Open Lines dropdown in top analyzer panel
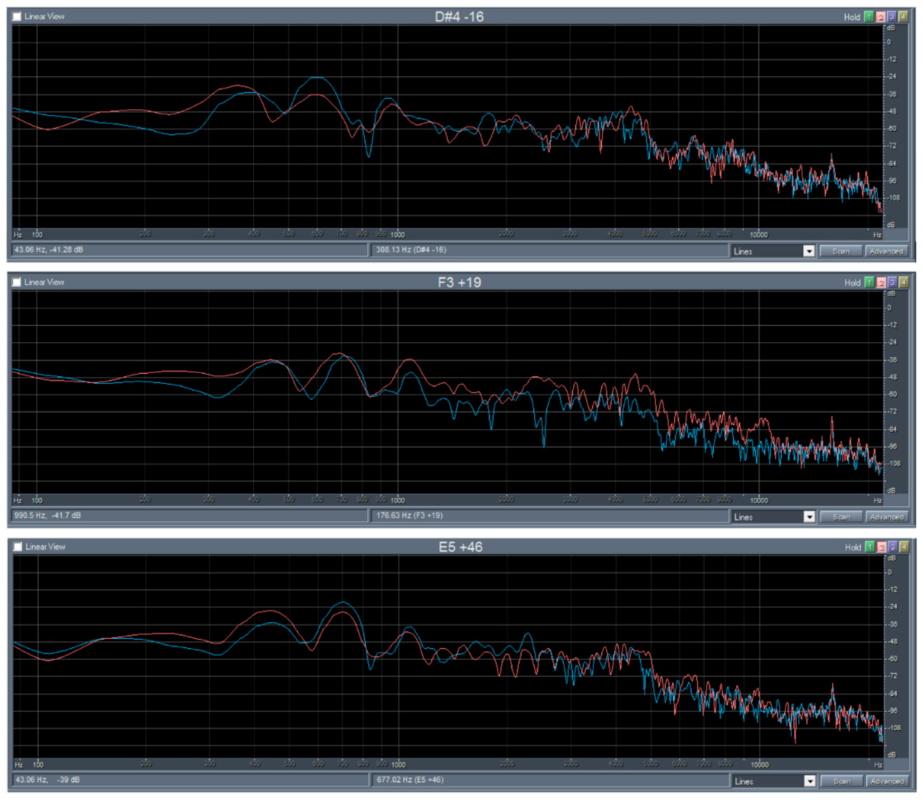Image resolution: width=923 pixels, height=800 pixels. pos(809,251)
